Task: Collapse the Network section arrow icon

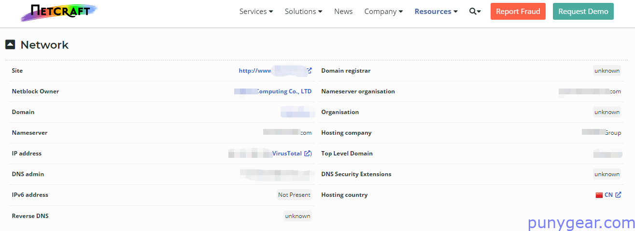Action: 10,45
